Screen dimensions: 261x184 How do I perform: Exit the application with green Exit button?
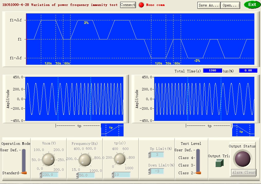pos(252,5)
